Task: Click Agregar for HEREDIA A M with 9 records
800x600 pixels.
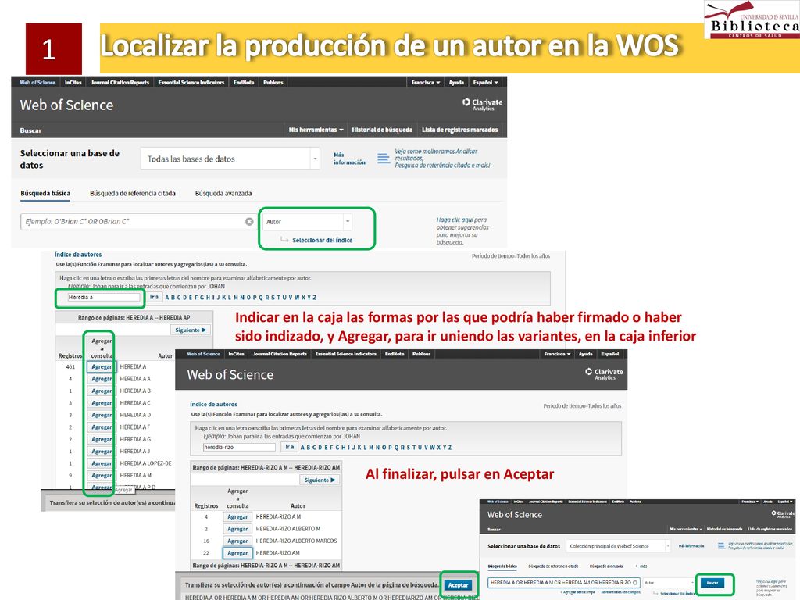Action: 102,476
